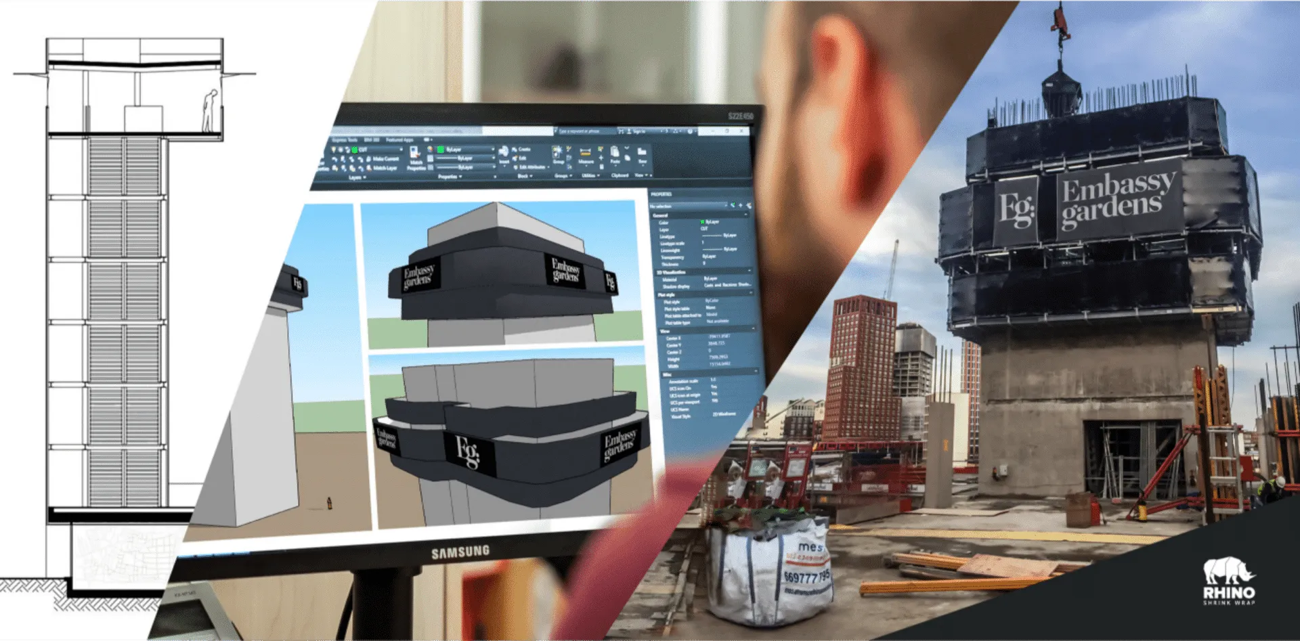The width and height of the screenshot is (1300, 641).
Task: Open the ByLayer color dropdown
Action: pos(492,150)
